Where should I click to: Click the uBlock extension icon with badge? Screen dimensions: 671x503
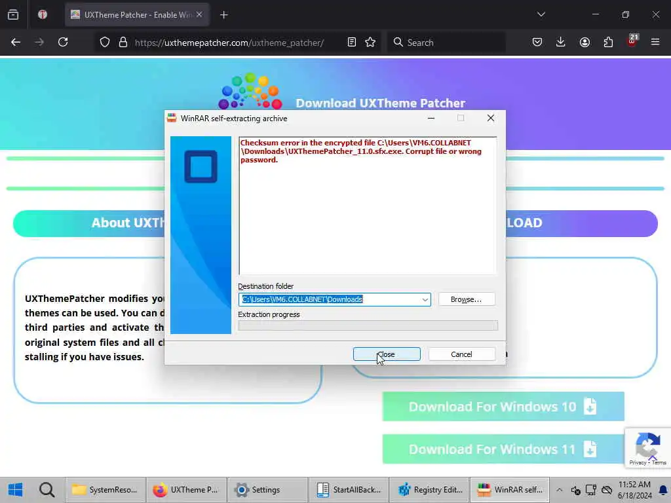tap(632, 41)
